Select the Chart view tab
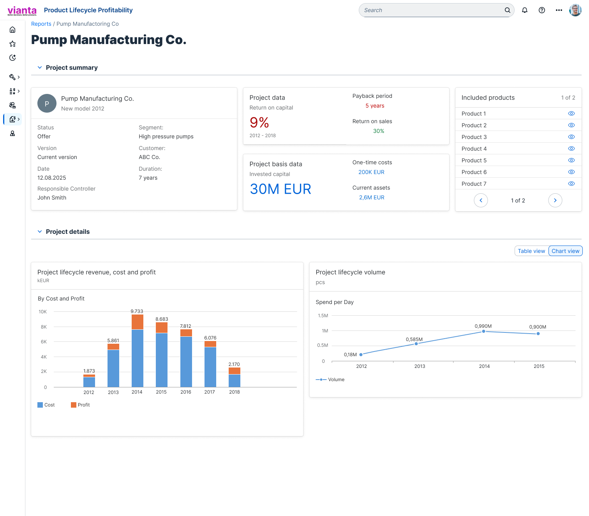This screenshot has height=516, width=589. tap(565, 251)
